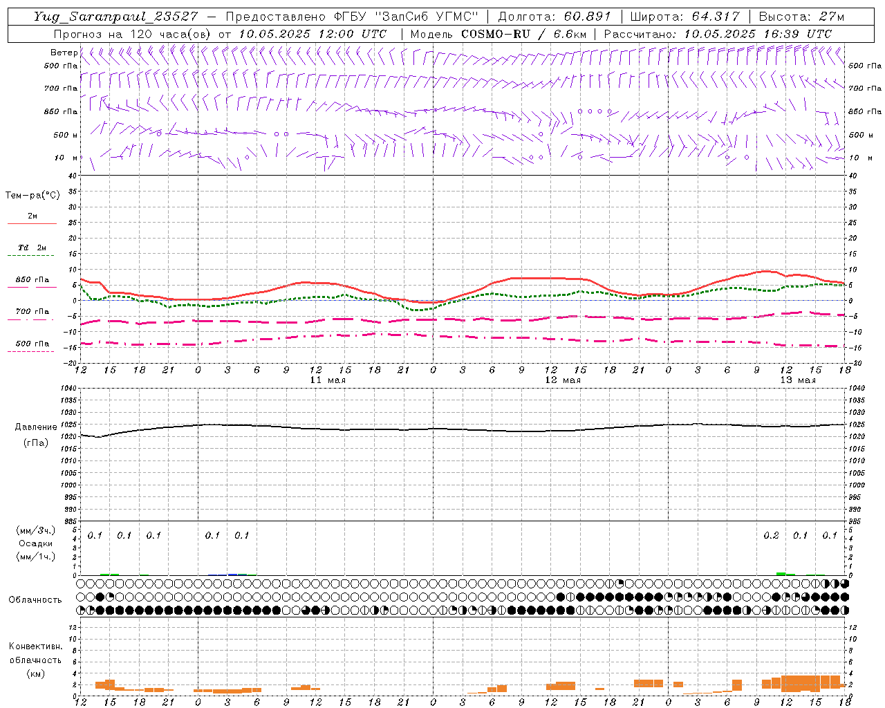Image resolution: width=885 pixels, height=708 pixels.
Task: Click the Модель COSMO-RU / 6.6км label
Action: click(499, 34)
